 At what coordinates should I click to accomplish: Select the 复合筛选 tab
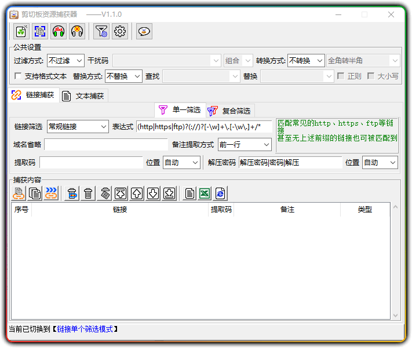tap(231, 111)
